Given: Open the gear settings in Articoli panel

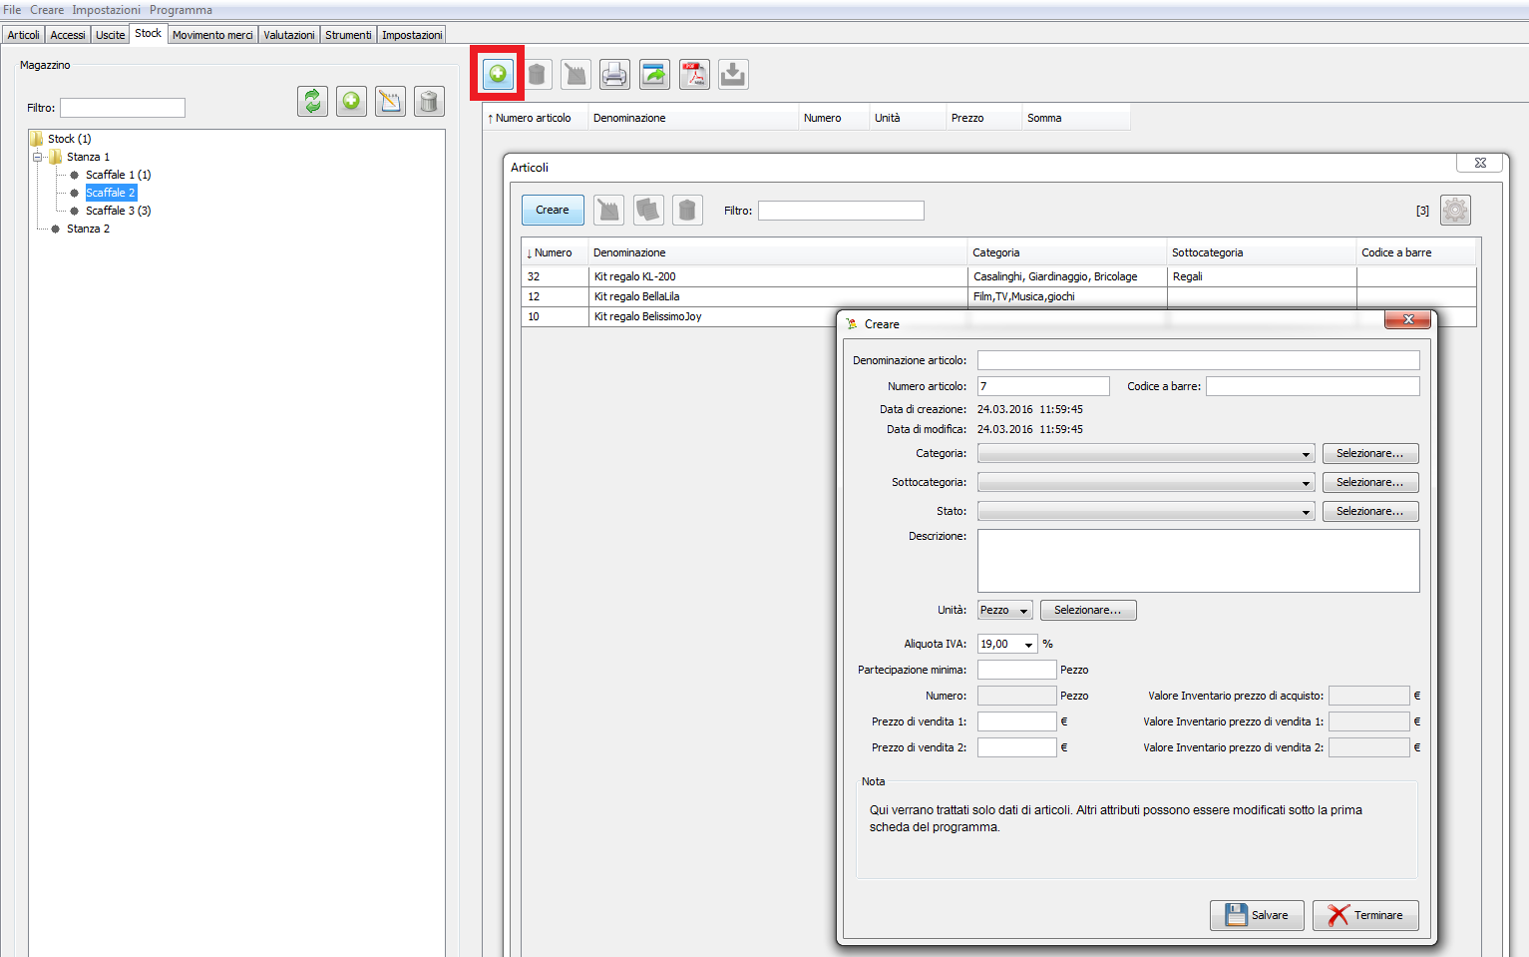Looking at the screenshot, I should (x=1455, y=210).
